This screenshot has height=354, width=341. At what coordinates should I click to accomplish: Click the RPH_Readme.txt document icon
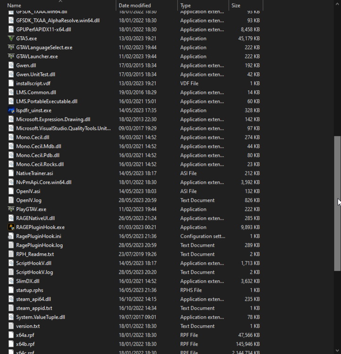pyautogui.click(x=11, y=254)
